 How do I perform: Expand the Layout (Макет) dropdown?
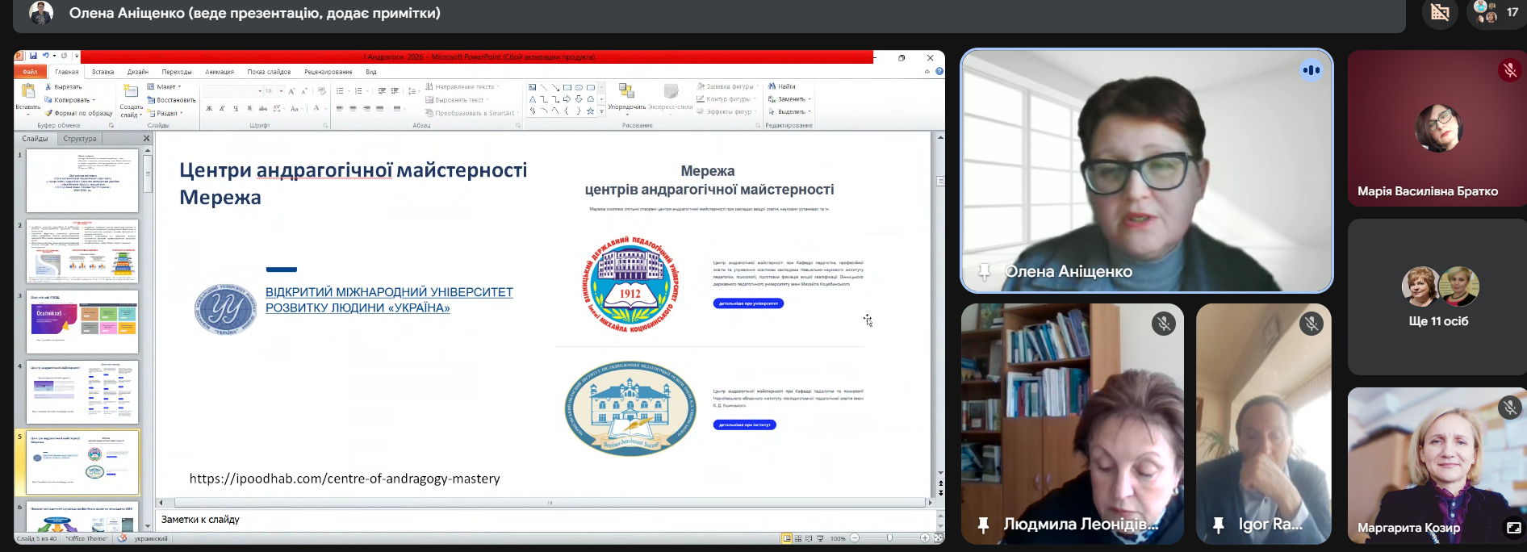(x=179, y=86)
